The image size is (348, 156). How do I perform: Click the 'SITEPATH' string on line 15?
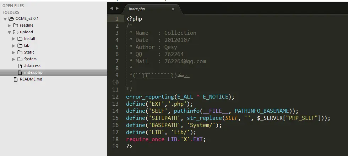click(164, 118)
